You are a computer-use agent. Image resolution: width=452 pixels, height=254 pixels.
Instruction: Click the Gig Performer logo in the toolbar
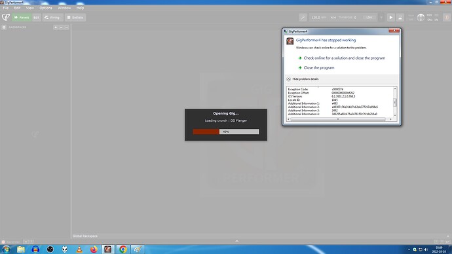click(x=6, y=17)
